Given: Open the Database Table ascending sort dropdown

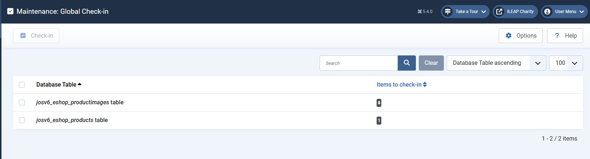Looking at the screenshot, I should 496,63.
